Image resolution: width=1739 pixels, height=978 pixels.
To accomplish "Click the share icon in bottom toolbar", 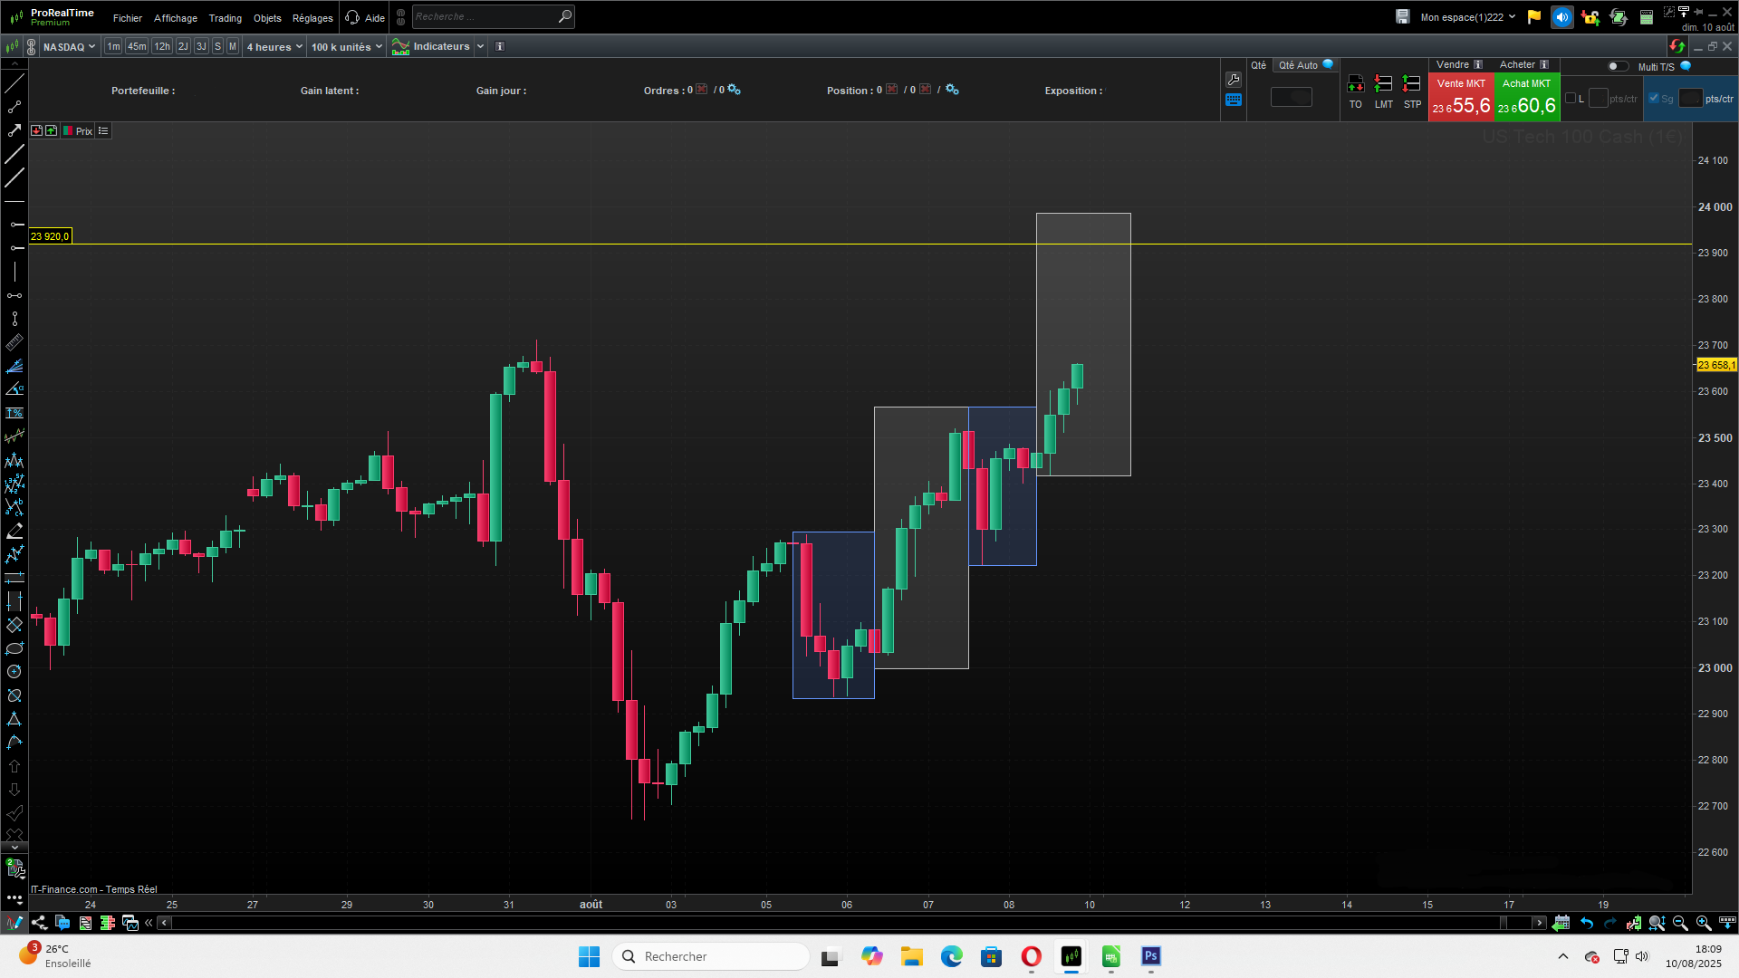I will (x=39, y=923).
